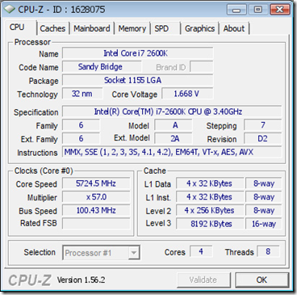This screenshot has height=295, width=297.
Task: Click the Ext. Model value 2A
Action: pyautogui.click(x=174, y=138)
